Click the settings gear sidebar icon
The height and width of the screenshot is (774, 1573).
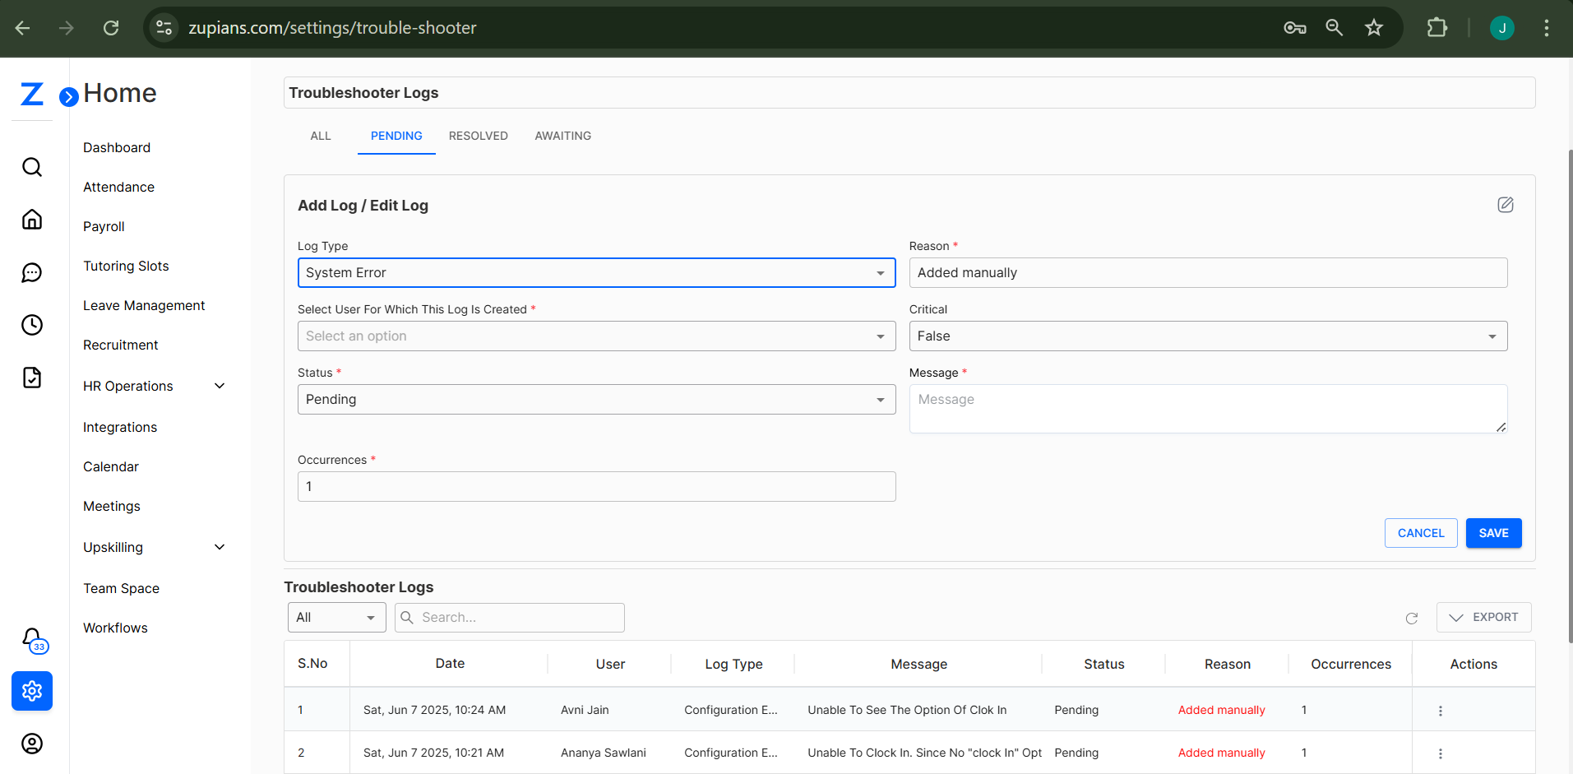coord(32,691)
